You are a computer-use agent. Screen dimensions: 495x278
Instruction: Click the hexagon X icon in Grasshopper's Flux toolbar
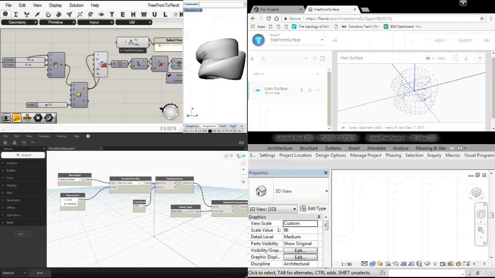[x=38, y=118]
